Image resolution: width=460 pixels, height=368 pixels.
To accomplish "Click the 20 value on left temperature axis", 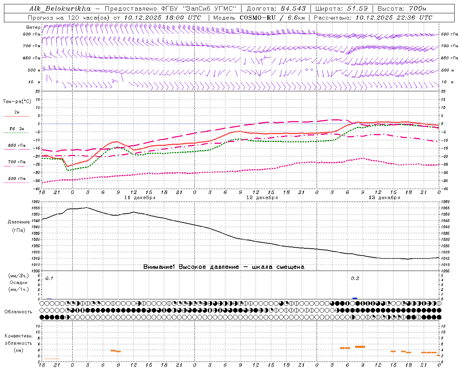I will tap(38, 91).
